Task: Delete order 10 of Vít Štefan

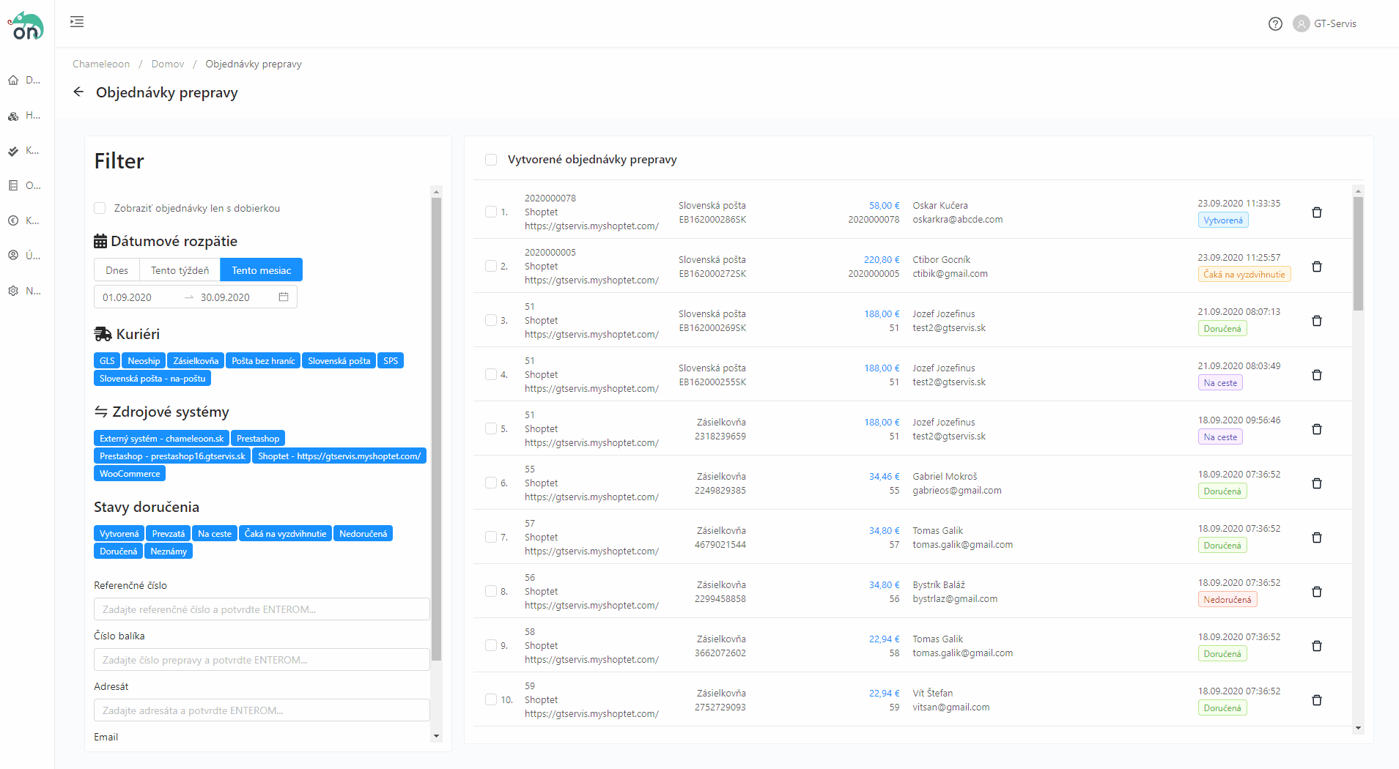Action: click(x=1316, y=700)
